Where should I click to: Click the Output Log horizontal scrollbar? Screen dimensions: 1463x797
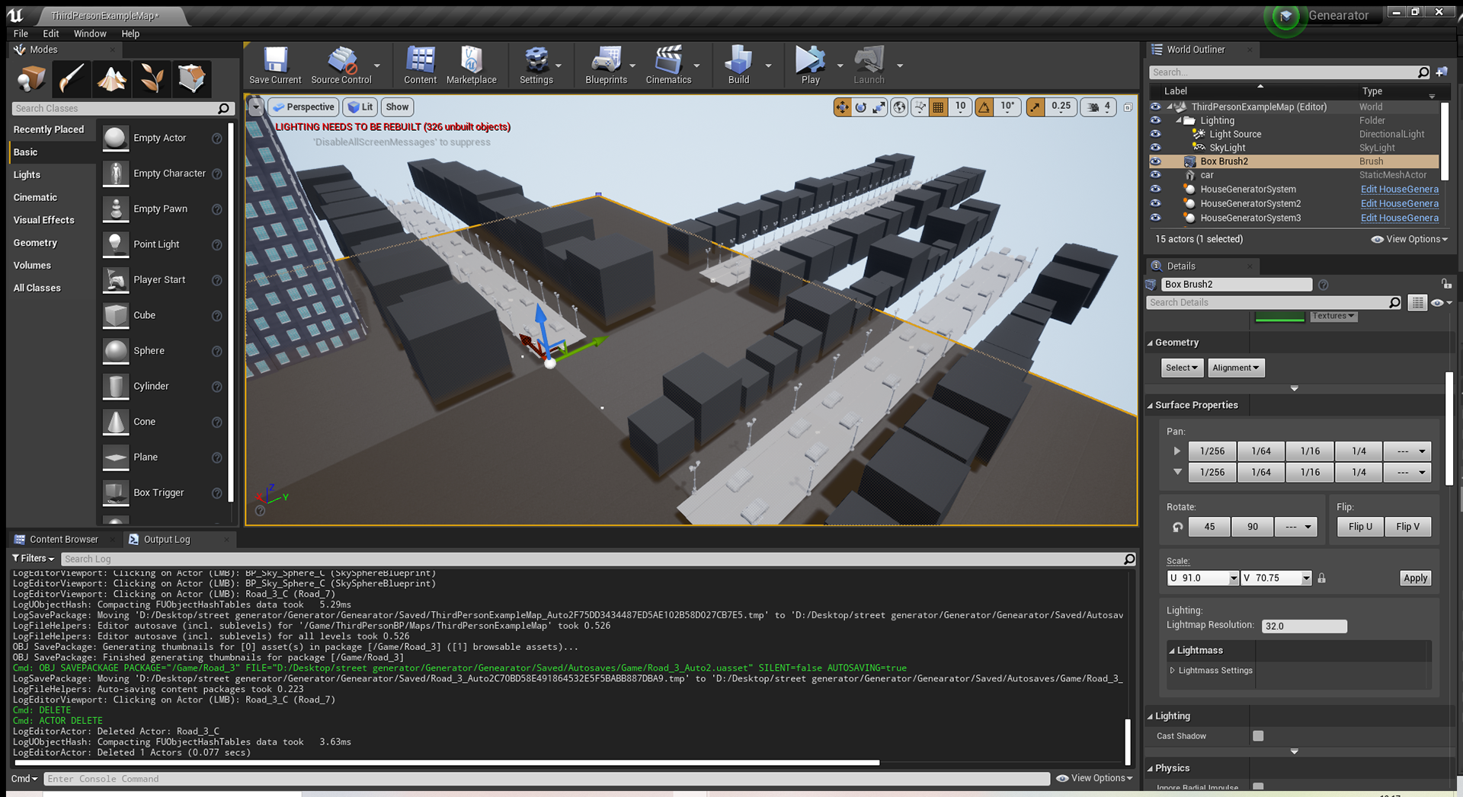pyautogui.click(x=447, y=762)
